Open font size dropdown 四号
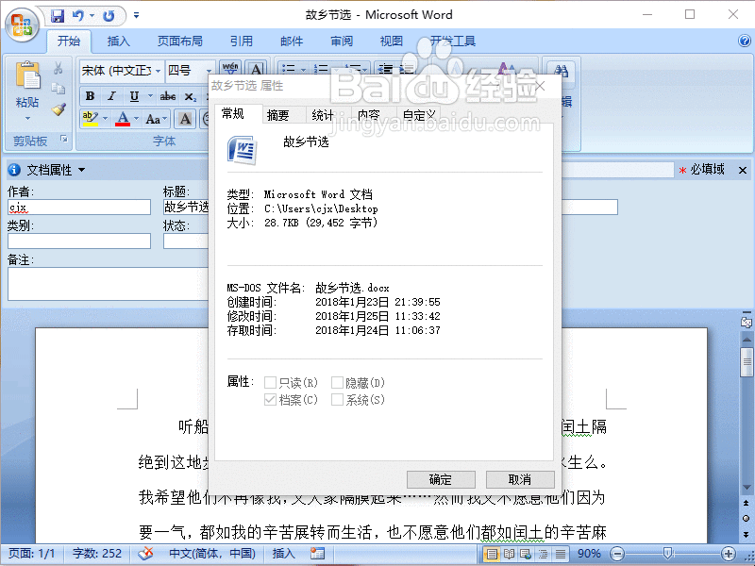755x566 pixels. pos(209,71)
